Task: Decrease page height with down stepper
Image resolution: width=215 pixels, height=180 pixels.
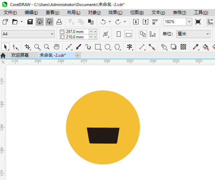Action: [x=91, y=37]
